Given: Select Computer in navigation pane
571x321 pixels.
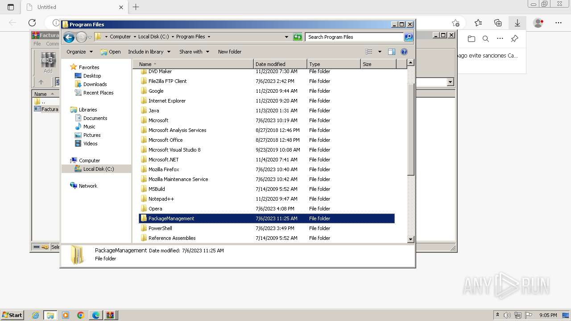Looking at the screenshot, I should pos(89,160).
